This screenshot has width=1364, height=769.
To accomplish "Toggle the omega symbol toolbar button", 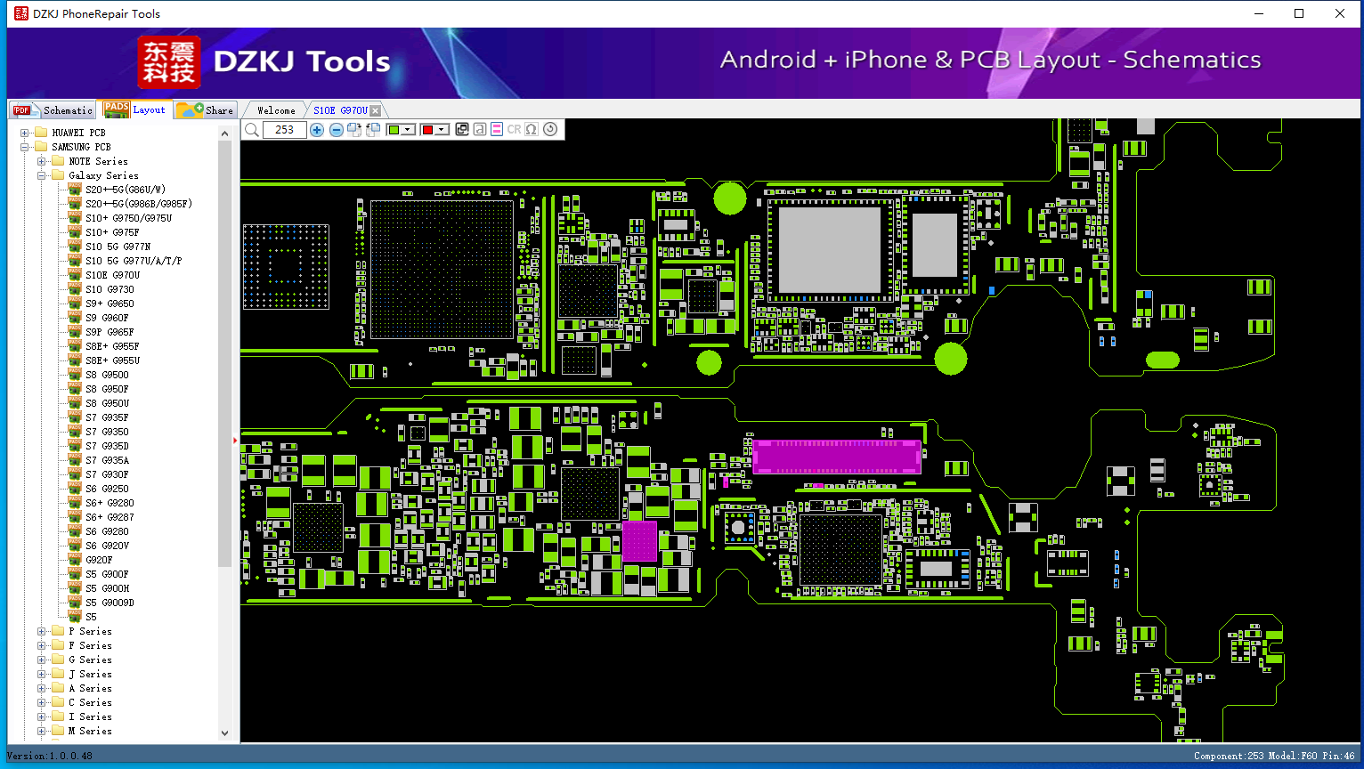I will (532, 130).
